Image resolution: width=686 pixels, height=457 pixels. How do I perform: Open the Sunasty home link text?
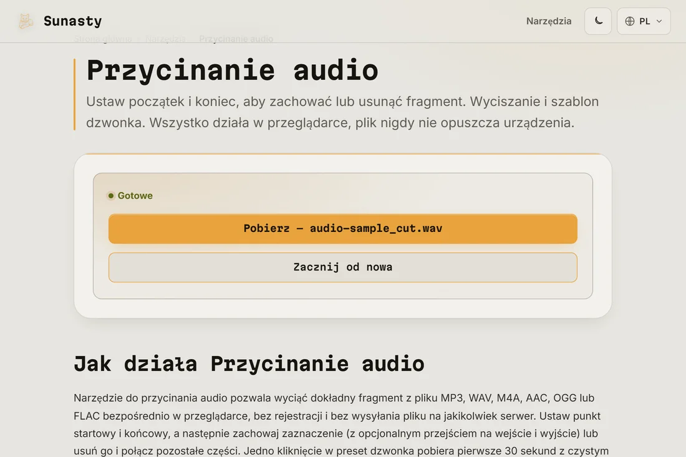(72, 21)
